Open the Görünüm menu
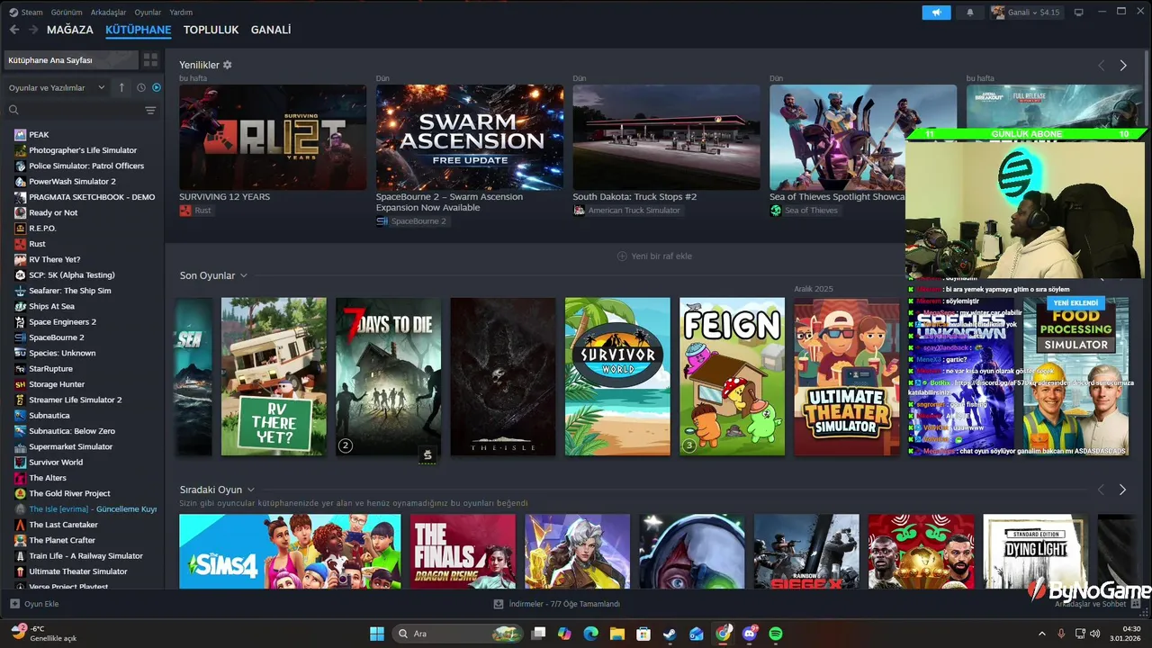1152x648 pixels. point(67,13)
